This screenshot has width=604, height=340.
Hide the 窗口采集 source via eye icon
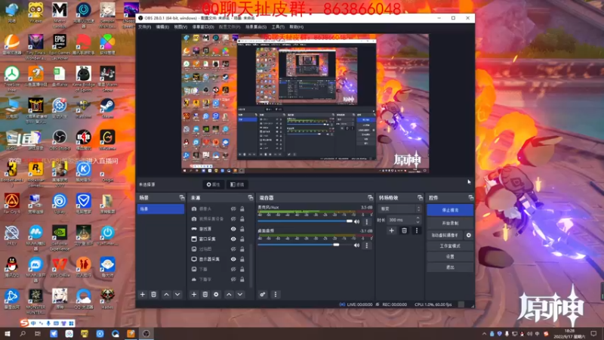233,239
